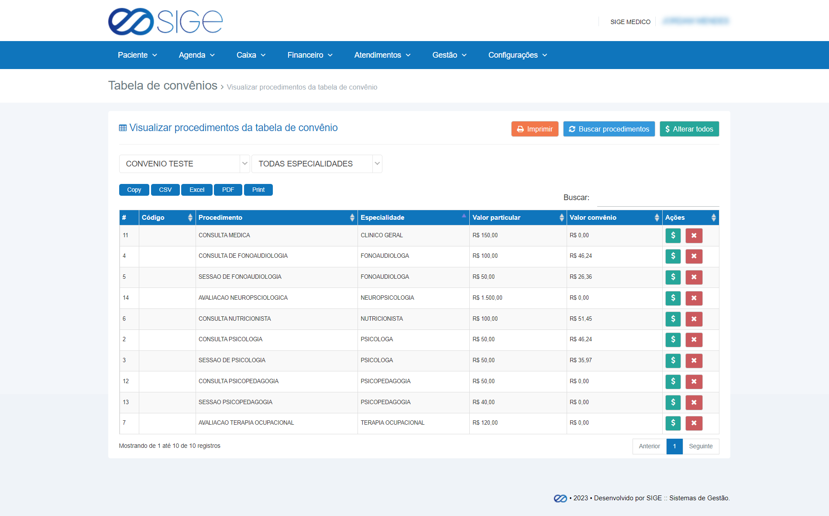Sort table by Código column
The height and width of the screenshot is (516, 829).
tap(167, 218)
